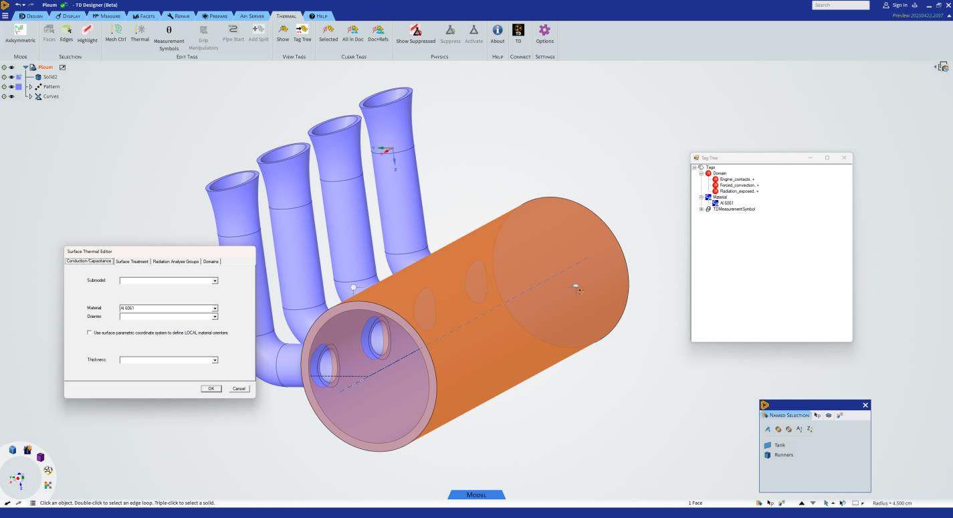Activate the Highlight tool

[87, 30]
